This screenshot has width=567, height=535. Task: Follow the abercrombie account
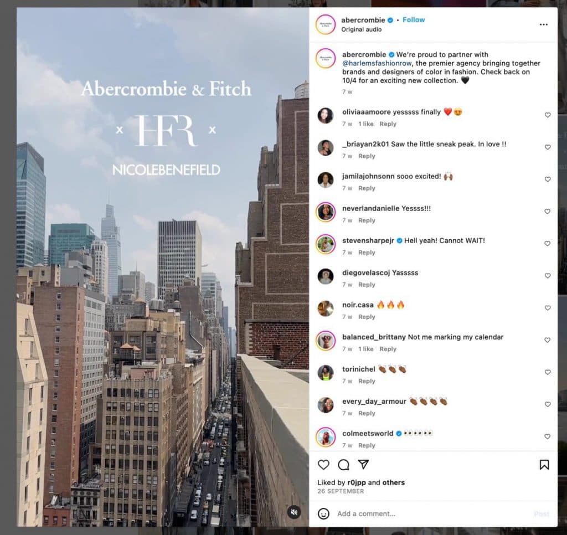414,20
